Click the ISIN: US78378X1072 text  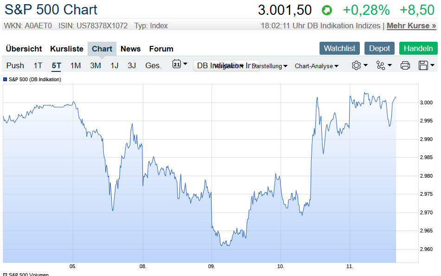(x=93, y=26)
